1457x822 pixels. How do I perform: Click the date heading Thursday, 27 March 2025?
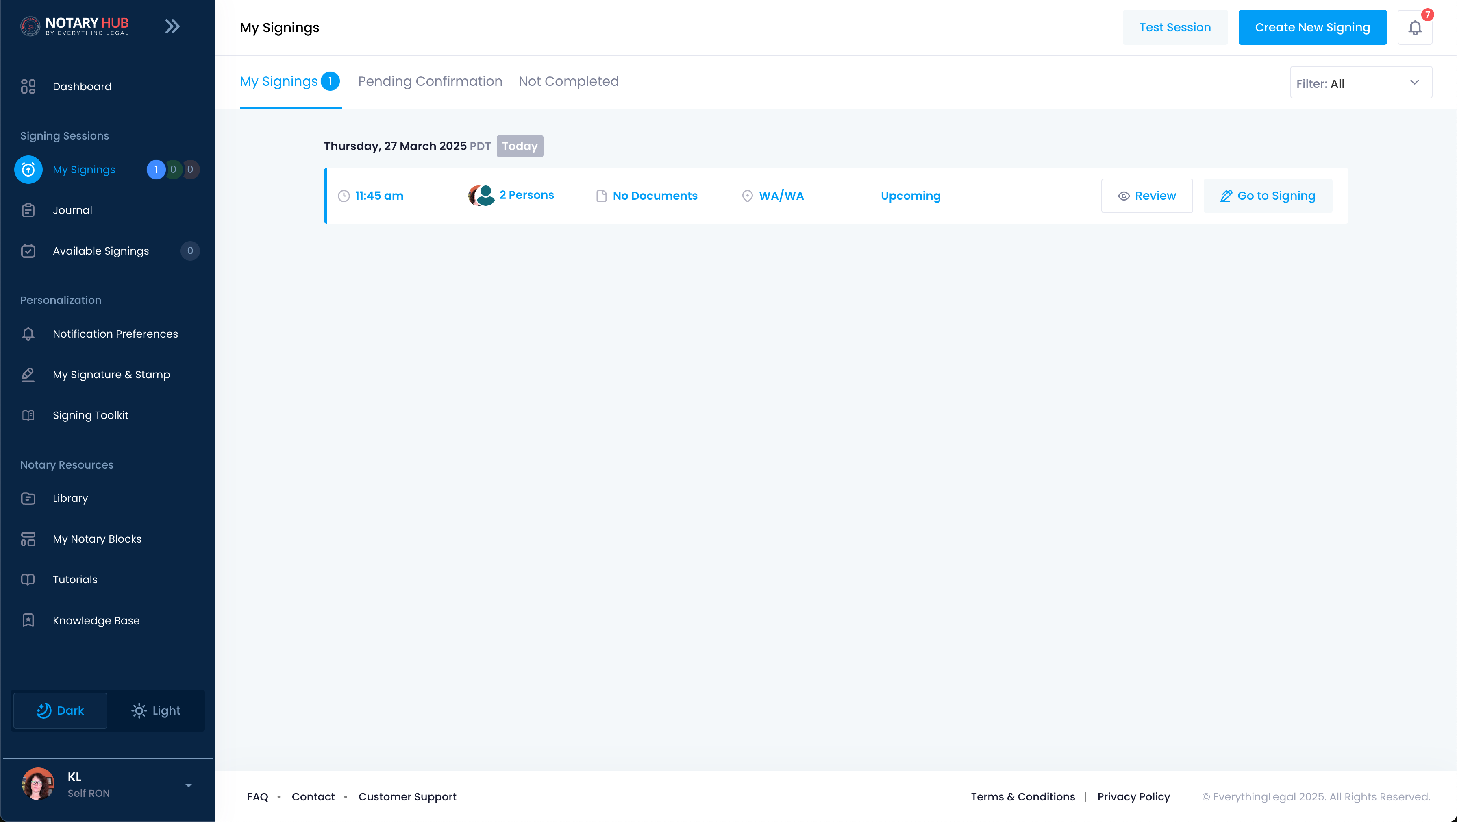point(396,146)
